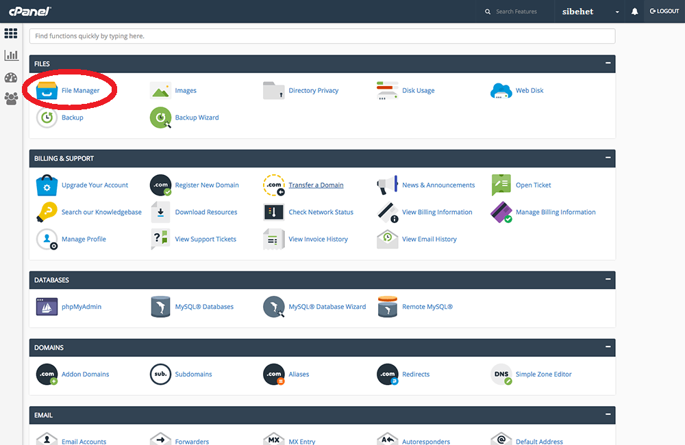The height and width of the screenshot is (445, 685).
Task: Click Transfer a Domain icon
Action: pos(274,185)
